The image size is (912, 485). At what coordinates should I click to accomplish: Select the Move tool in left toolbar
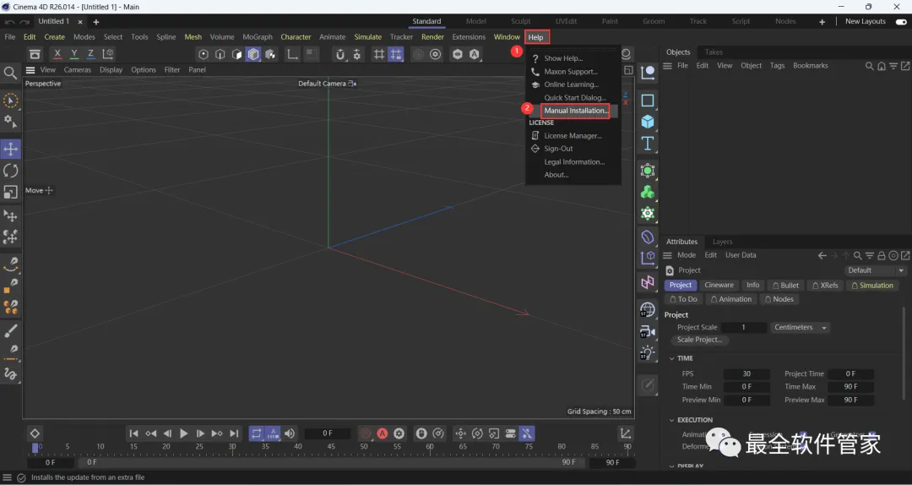click(10, 149)
